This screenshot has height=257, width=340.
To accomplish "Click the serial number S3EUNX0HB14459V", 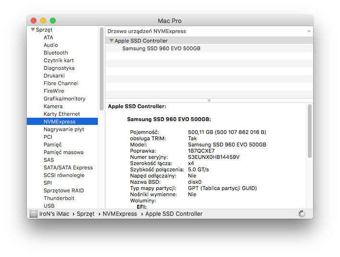I will pos(213,157).
